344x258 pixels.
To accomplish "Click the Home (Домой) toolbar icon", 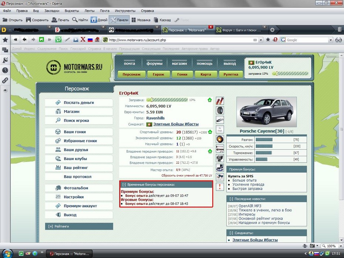I will point(94,20).
